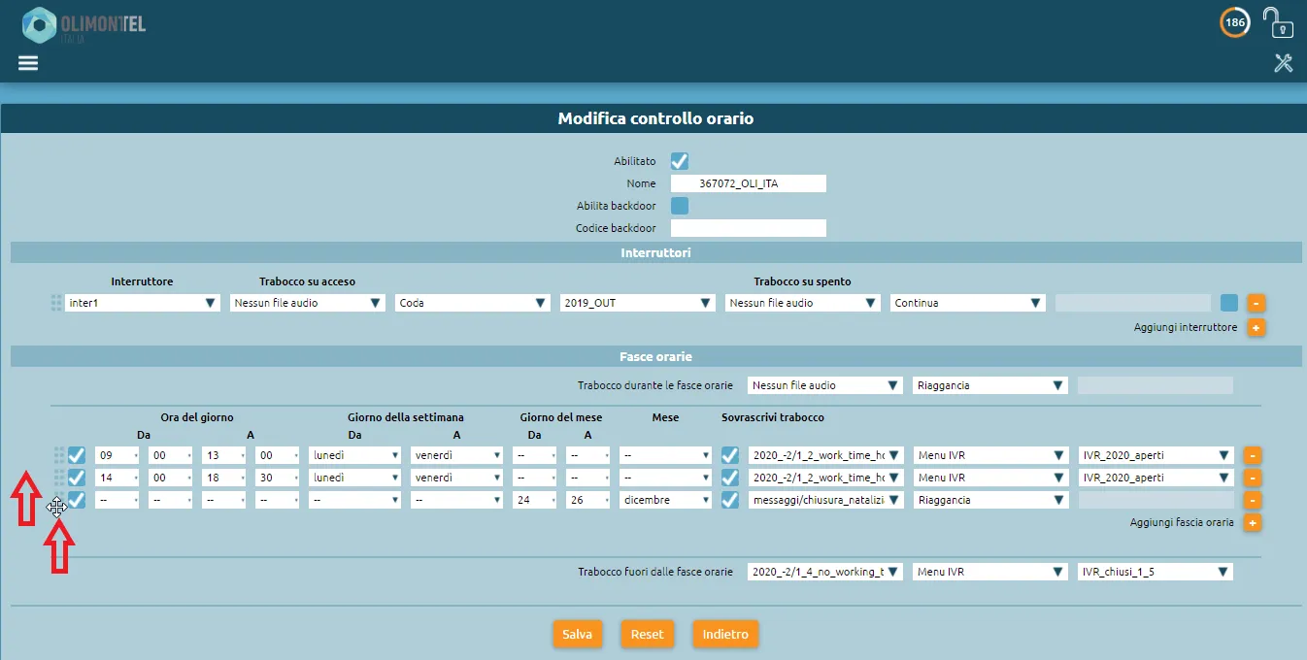This screenshot has width=1307, height=660.
Task: Add a new fascia oraria with plus icon
Action: click(x=1253, y=523)
